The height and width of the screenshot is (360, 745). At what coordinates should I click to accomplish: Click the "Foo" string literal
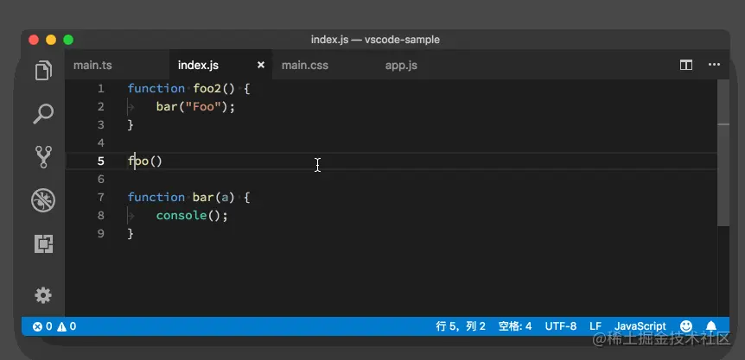click(203, 107)
